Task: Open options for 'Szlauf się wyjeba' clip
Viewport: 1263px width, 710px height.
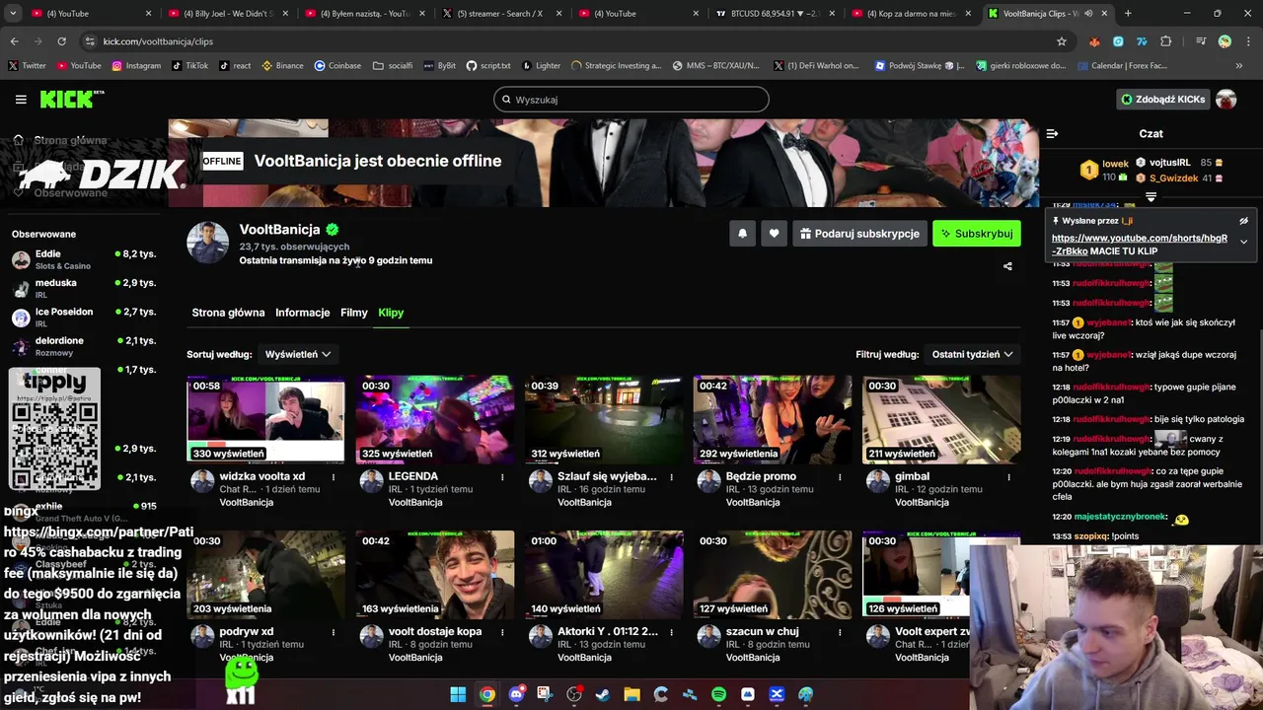Action: coord(671,477)
